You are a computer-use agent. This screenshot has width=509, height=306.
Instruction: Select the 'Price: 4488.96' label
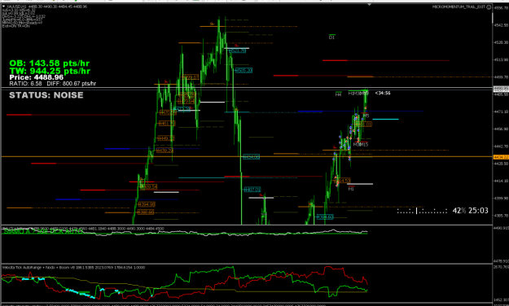point(37,77)
